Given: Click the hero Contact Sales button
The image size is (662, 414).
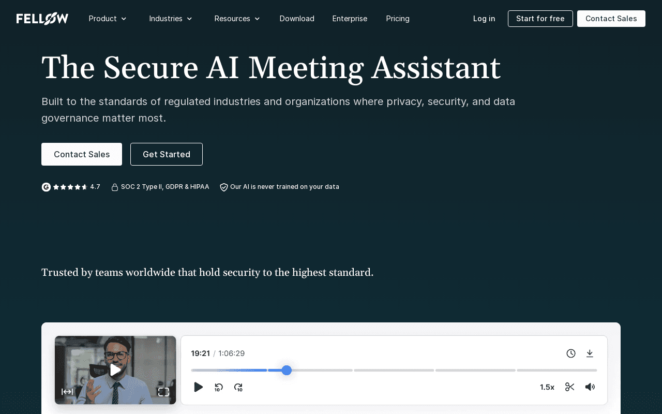Looking at the screenshot, I should pos(82,154).
